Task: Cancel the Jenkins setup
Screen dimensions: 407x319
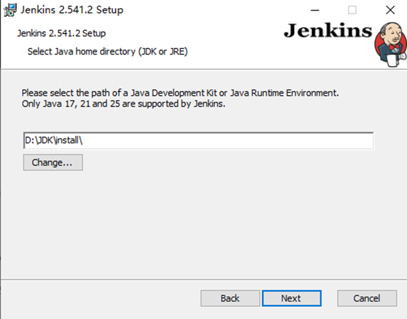Action: click(x=367, y=298)
